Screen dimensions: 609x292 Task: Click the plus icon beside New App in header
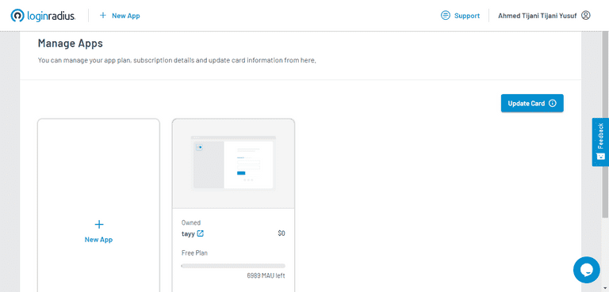(103, 16)
